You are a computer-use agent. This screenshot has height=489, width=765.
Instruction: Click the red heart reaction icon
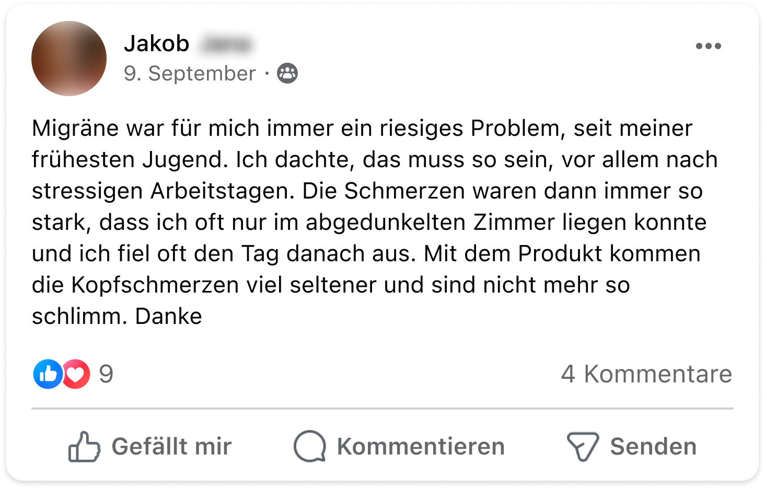(77, 374)
